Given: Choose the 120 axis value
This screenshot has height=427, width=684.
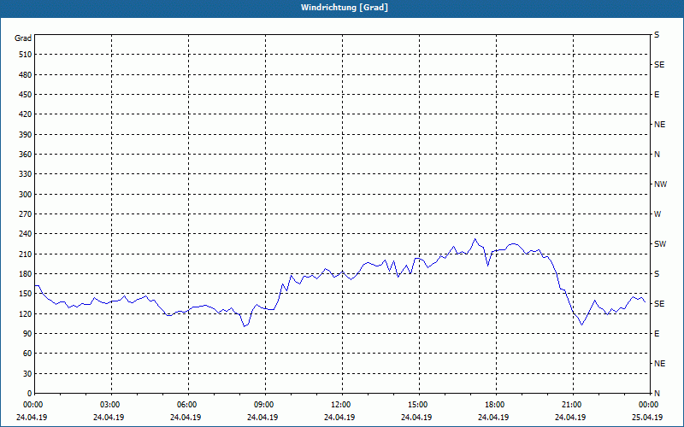Looking at the screenshot, I should pos(26,313).
